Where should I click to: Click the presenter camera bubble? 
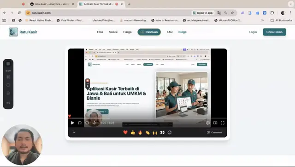22,145
